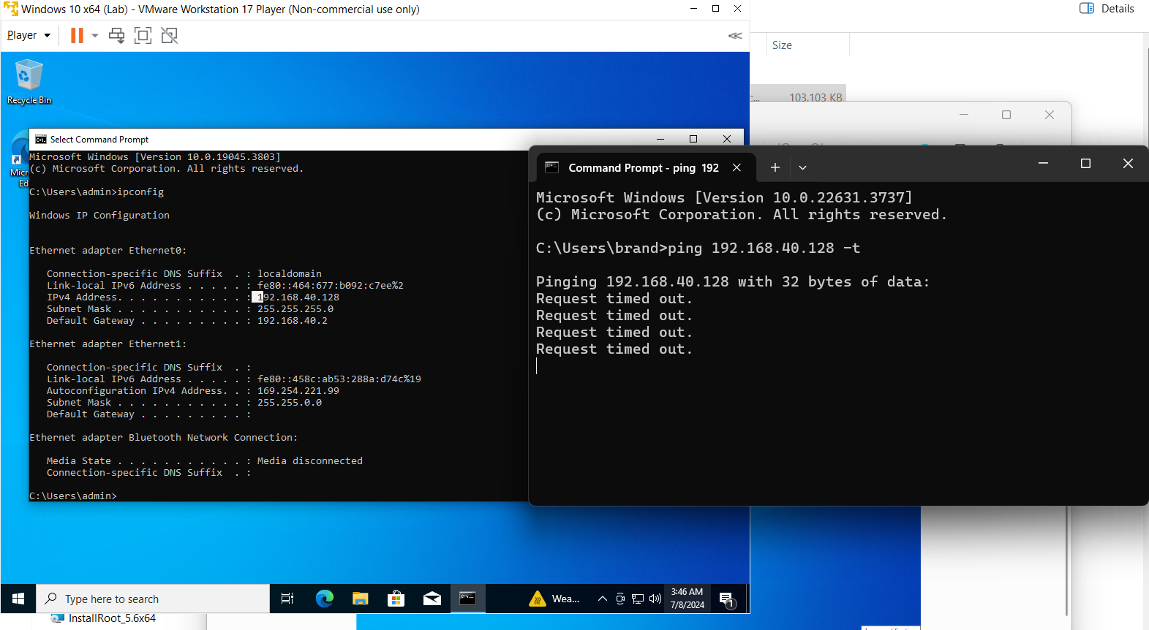
Task: Open Microsoft Store from guest taskbar
Action: tap(396, 599)
